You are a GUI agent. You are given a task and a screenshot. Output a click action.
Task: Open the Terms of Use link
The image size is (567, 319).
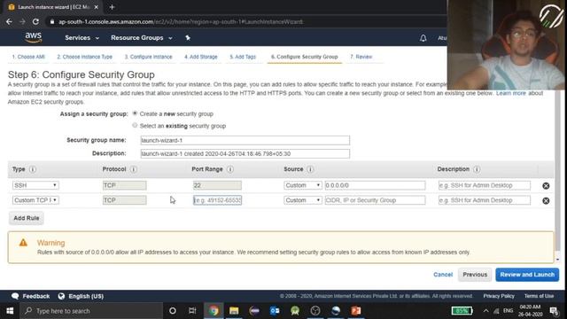pyautogui.click(x=539, y=296)
